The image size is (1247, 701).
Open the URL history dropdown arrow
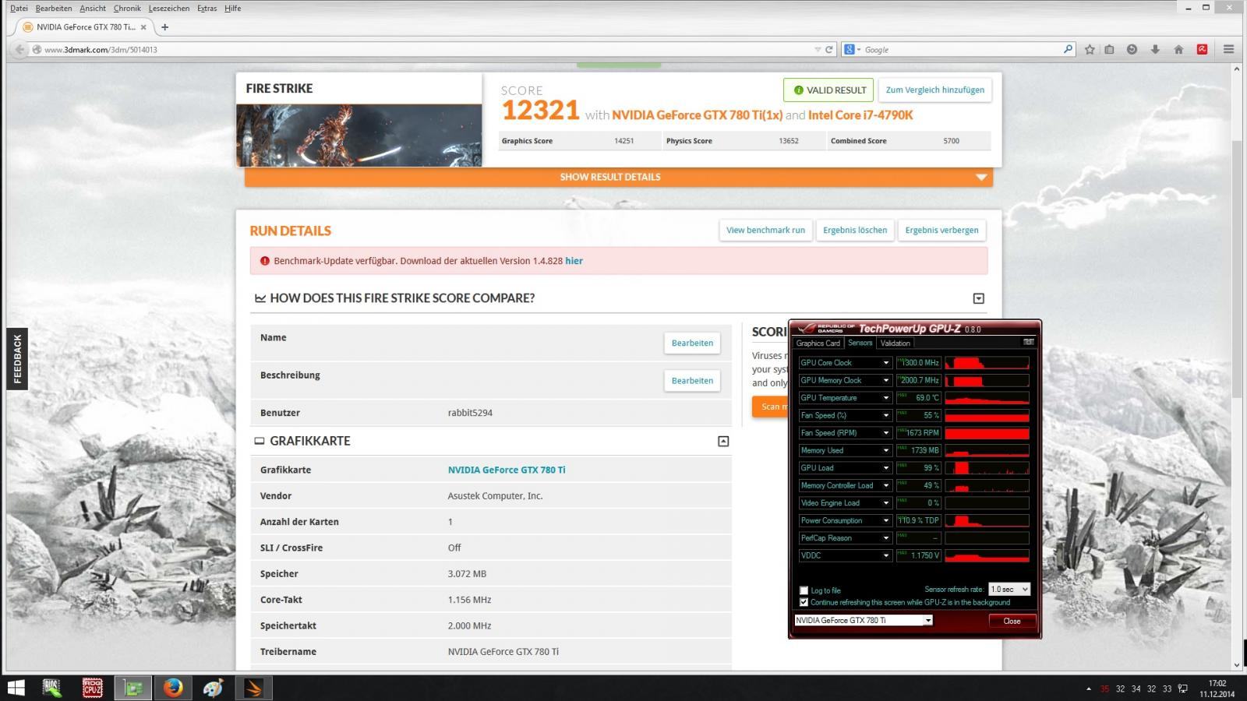click(817, 49)
